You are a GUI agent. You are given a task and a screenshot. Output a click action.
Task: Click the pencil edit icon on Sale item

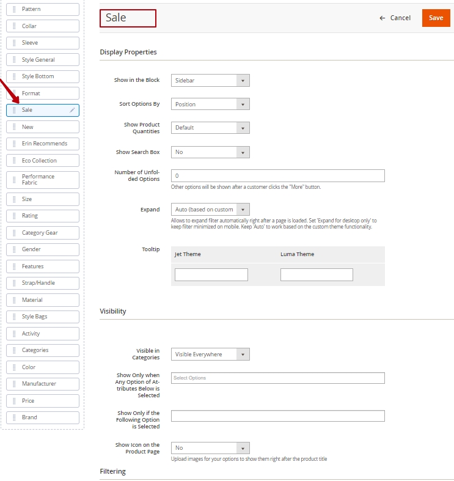tap(72, 110)
